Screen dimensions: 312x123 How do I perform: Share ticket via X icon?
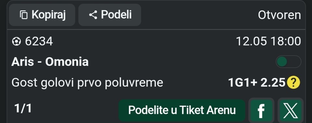(291, 110)
